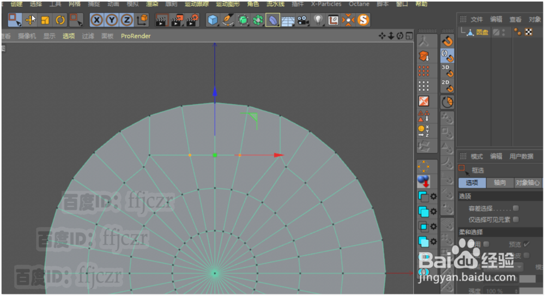The height and width of the screenshot is (296, 545).
Task: Open the 网格 menu
Action: [75, 4]
